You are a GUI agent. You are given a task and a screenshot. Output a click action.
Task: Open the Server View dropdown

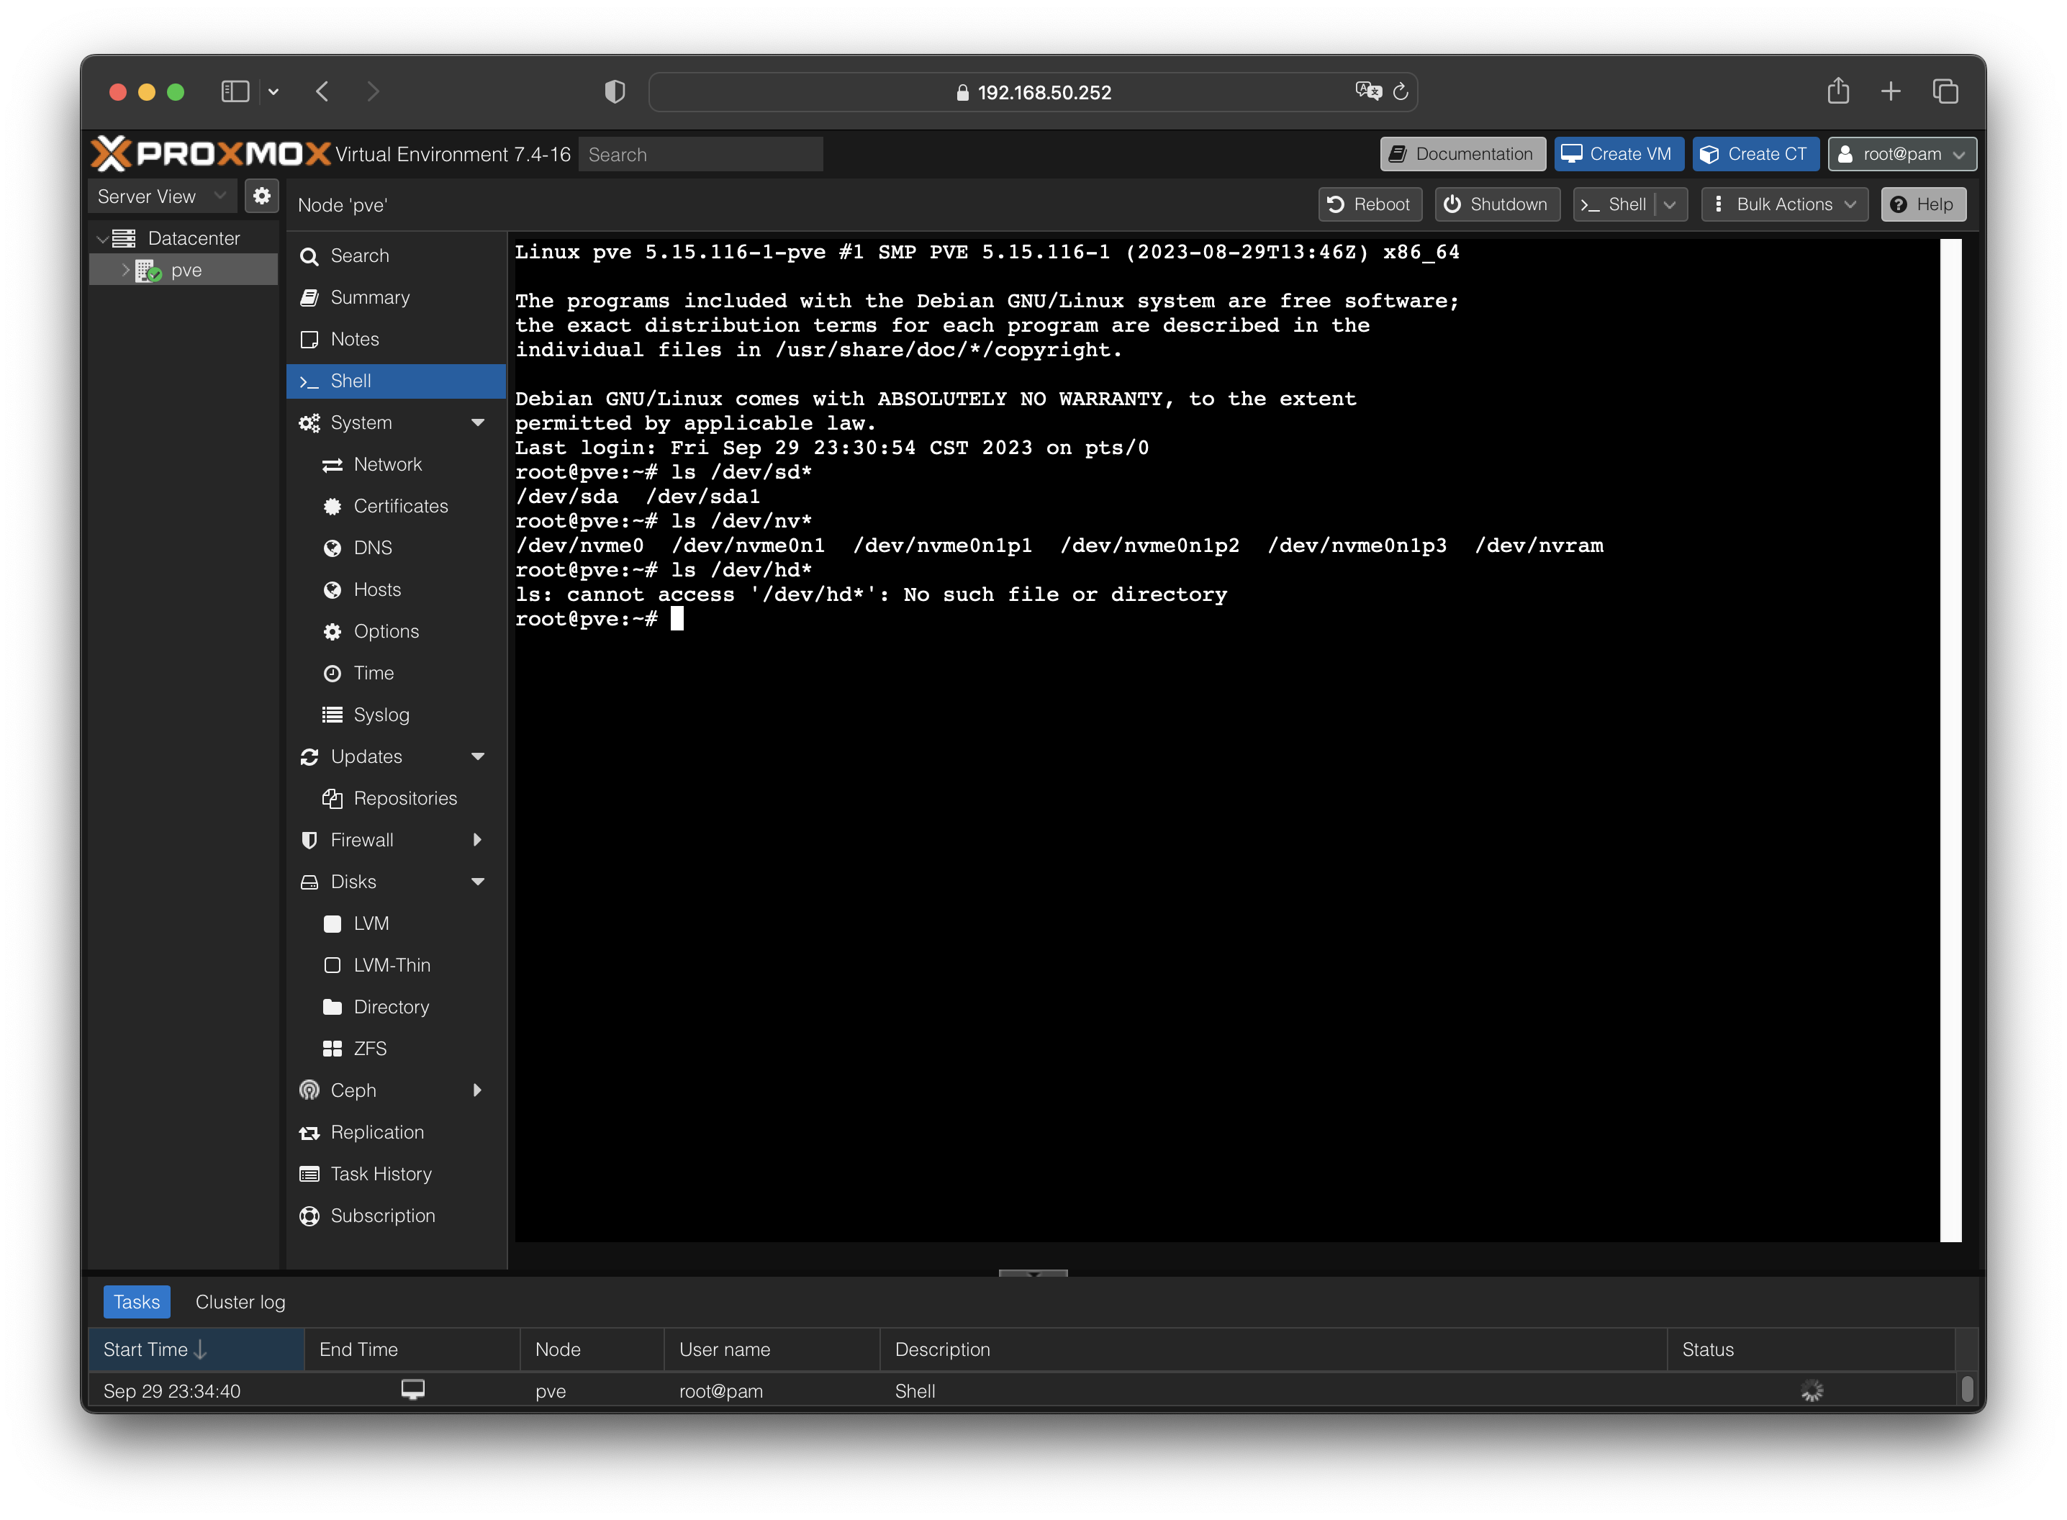162,196
